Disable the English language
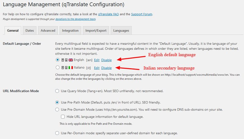The image size is (244, 139). pos(106,60)
